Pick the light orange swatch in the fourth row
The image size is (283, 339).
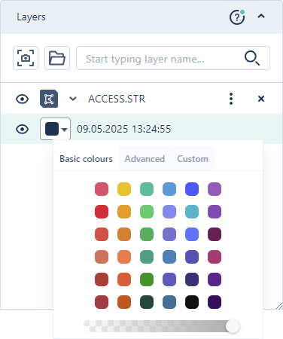click(x=124, y=257)
